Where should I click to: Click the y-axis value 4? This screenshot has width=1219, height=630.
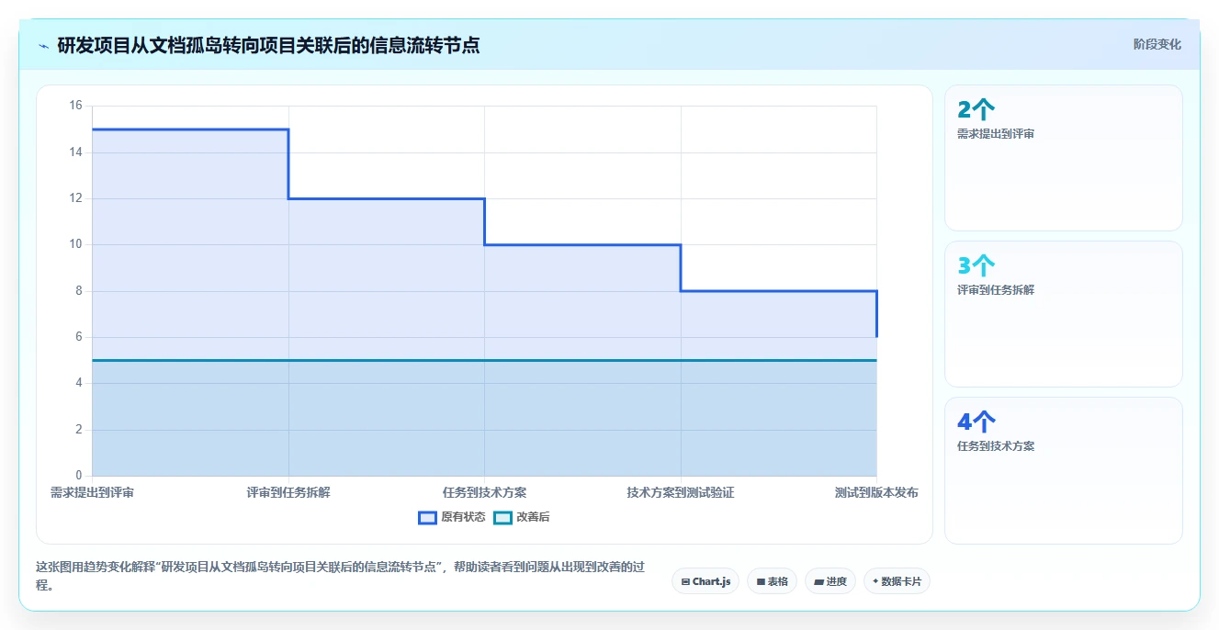(x=78, y=383)
